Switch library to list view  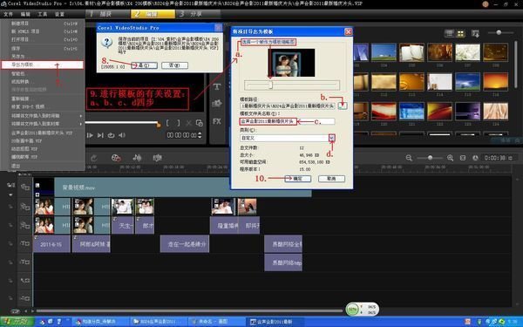tap(450, 33)
